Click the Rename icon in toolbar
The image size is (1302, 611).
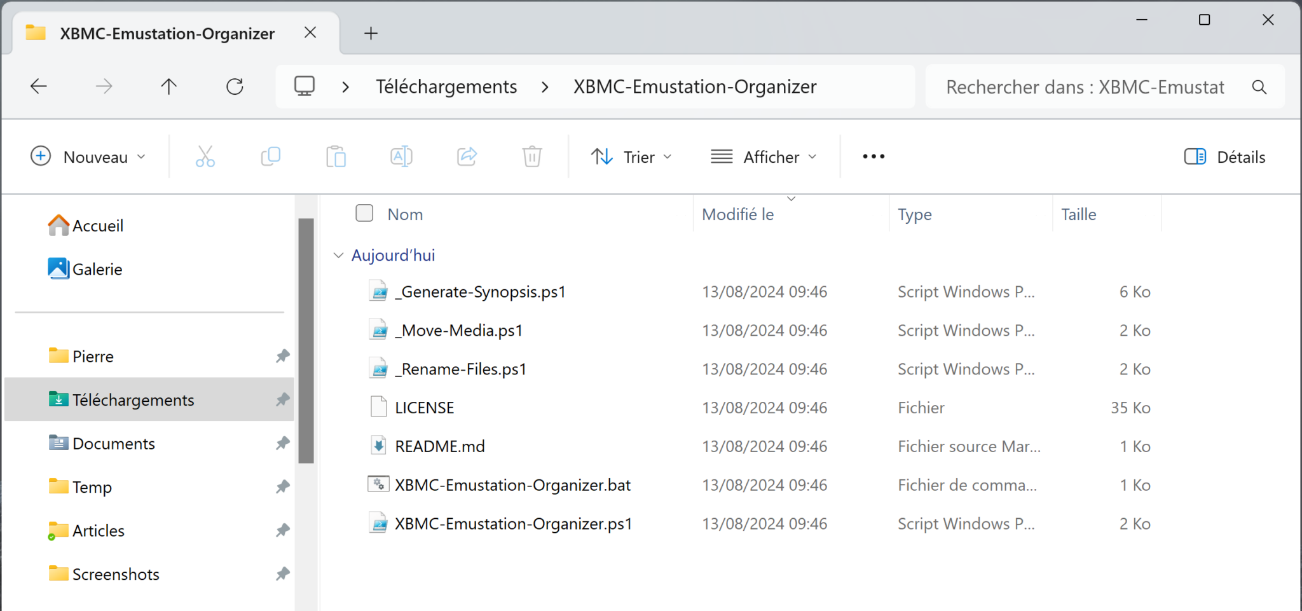pos(401,156)
